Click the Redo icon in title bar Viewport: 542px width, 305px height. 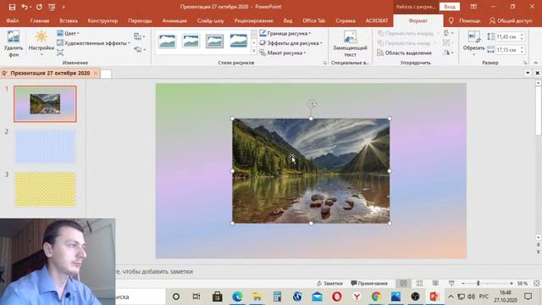(39, 7)
